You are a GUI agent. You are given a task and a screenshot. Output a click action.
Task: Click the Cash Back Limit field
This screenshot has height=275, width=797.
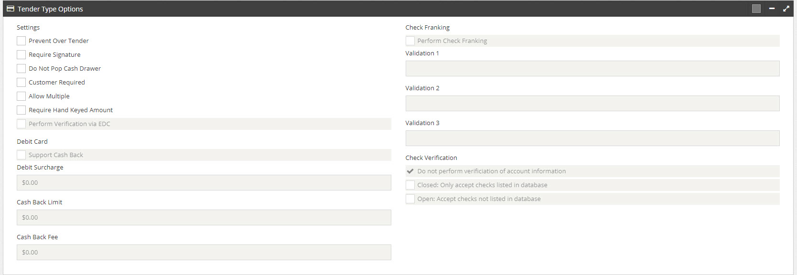pyautogui.click(x=204, y=218)
